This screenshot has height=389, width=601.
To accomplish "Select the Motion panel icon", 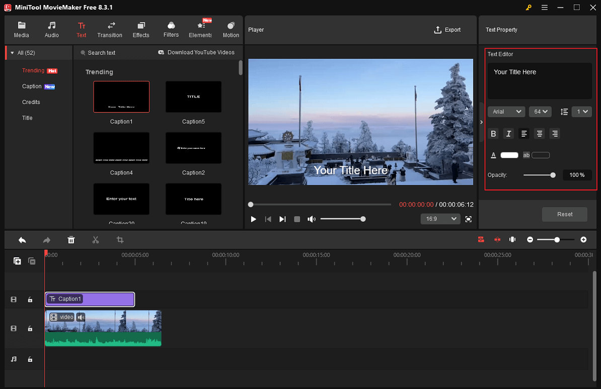I will coord(231,29).
